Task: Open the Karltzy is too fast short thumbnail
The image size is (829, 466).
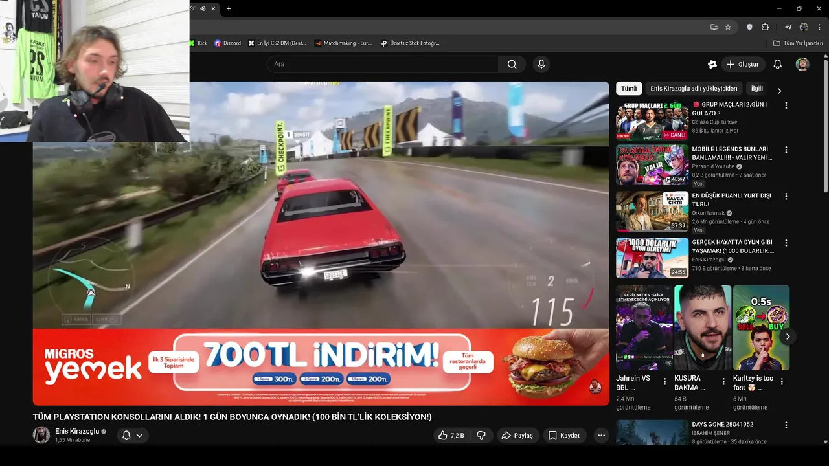Action: point(761,327)
